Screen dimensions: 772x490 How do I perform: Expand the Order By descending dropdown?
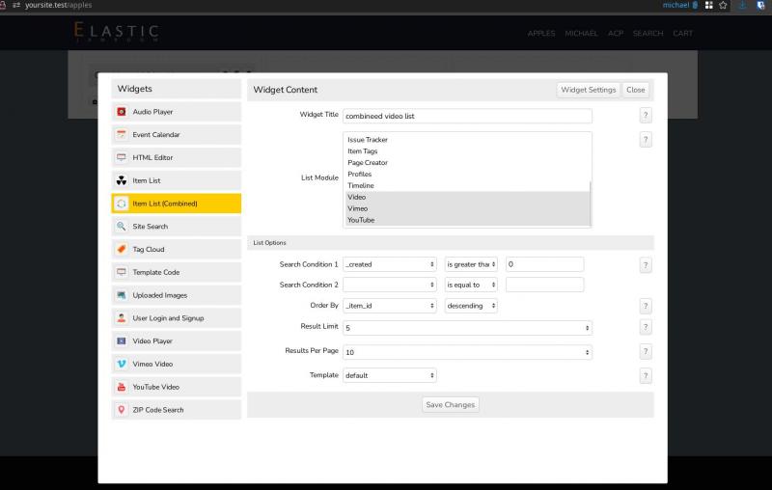471,306
